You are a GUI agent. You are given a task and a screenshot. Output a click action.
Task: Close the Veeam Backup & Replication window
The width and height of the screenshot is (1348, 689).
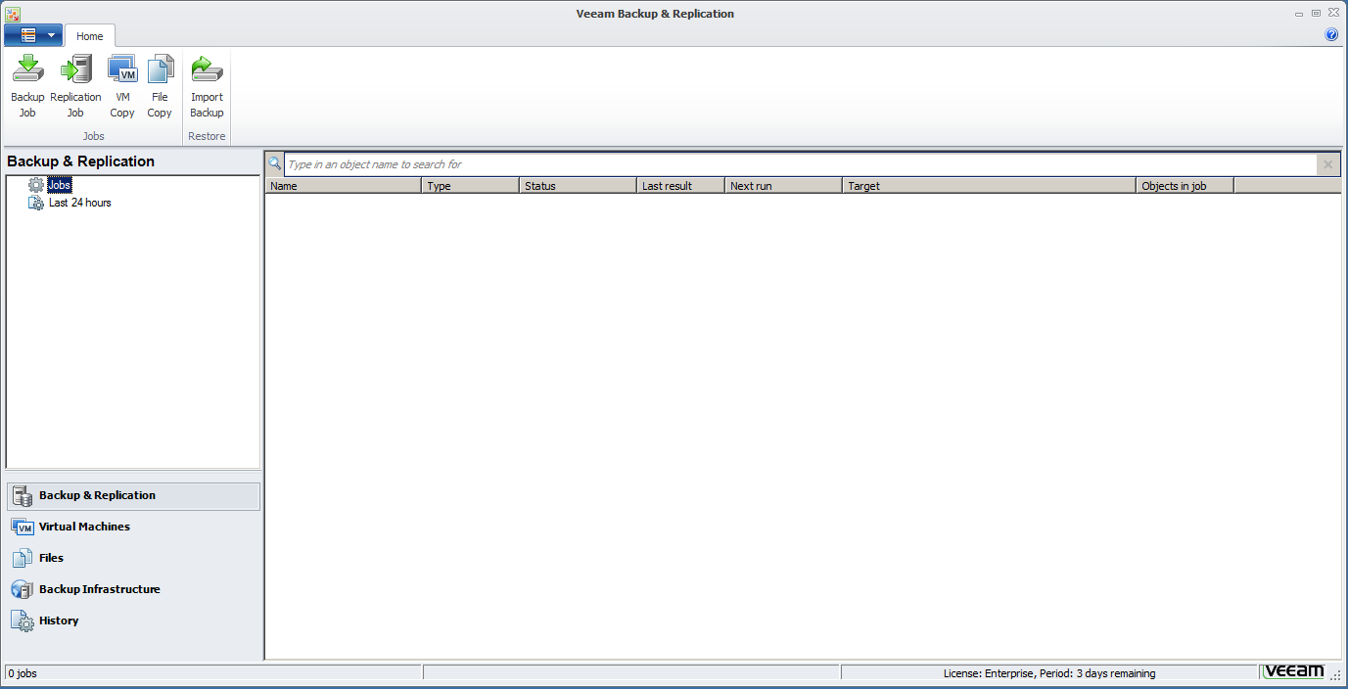(x=1332, y=14)
